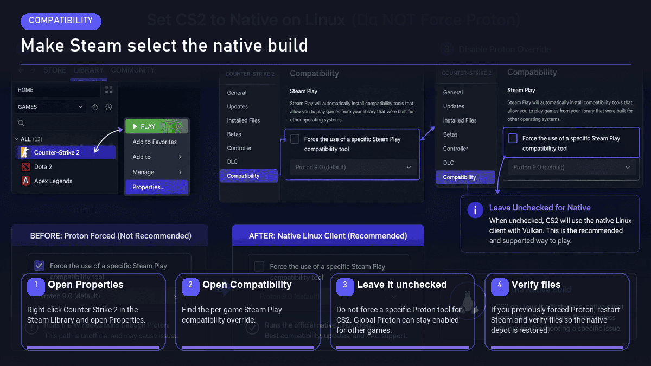Click the 'AFTER: Native Linux Client (Recommended)' header

328,236
